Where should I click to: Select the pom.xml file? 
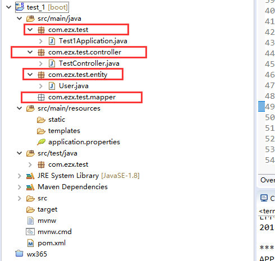tap(52, 243)
